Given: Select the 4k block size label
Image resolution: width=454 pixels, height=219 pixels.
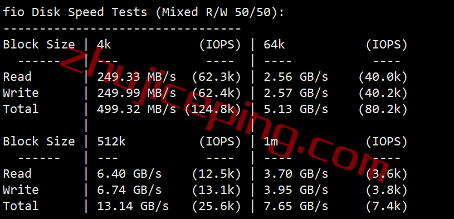Looking at the screenshot, I should coord(104,45).
